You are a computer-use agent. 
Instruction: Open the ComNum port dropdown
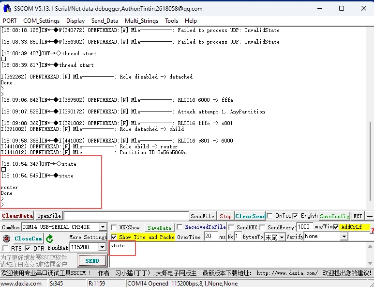tap(103, 227)
